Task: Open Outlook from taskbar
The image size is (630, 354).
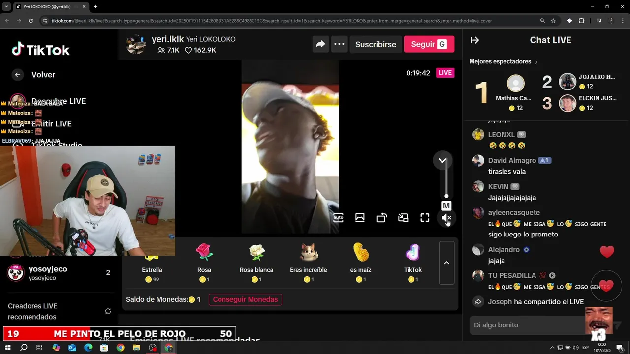Action: [72, 348]
